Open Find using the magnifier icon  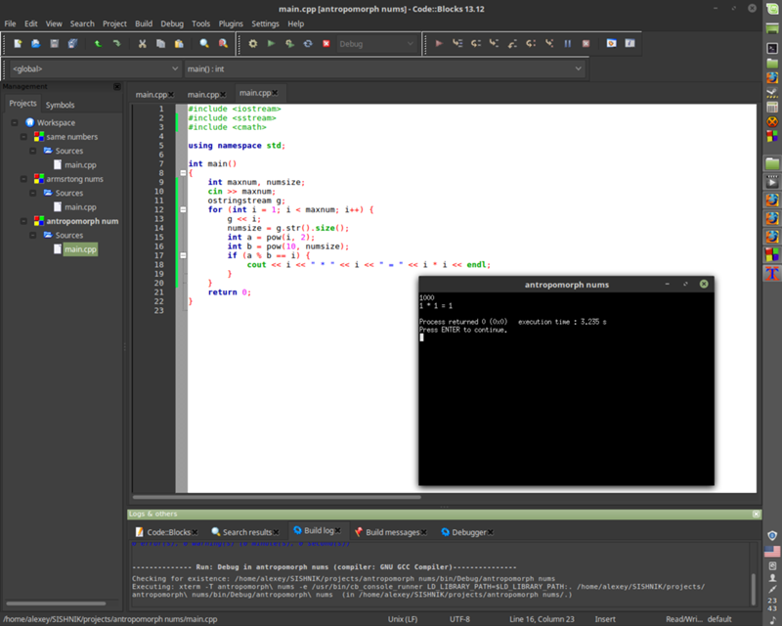pyautogui.click(x=204, y=44)
